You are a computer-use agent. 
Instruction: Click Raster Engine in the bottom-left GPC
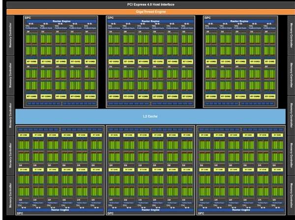pos(60,210)
